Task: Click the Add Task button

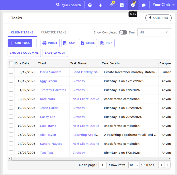Action: click(x=20, y=43)
